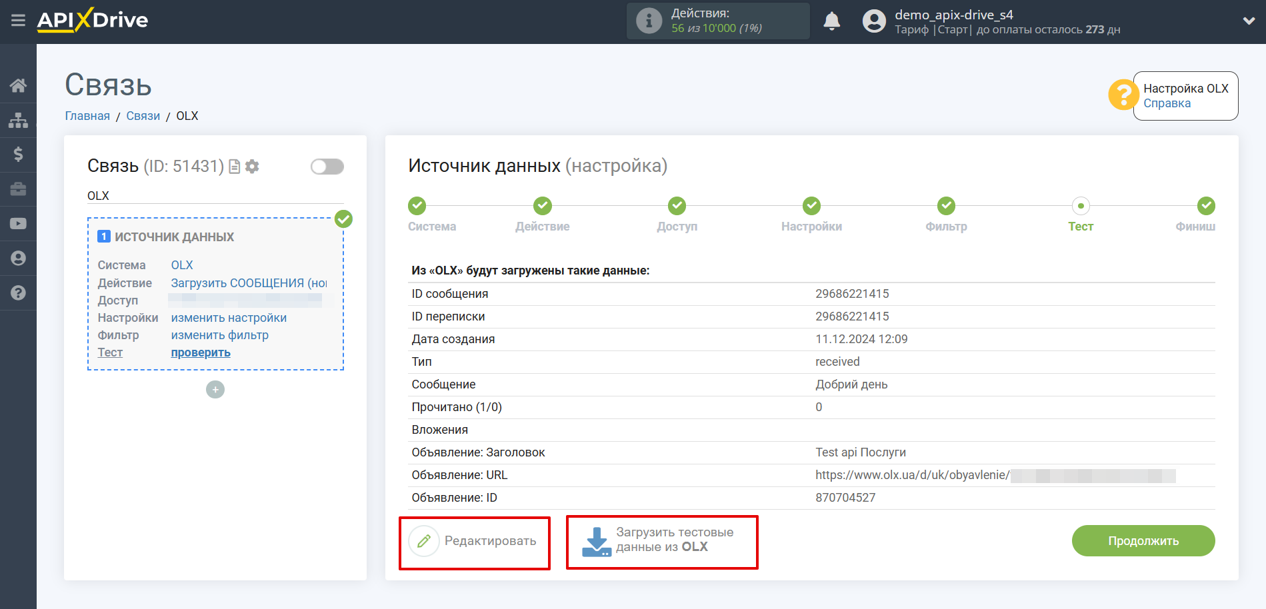Screen dimensions: 1266x609
Task: Expand the account dropdown chevron
Action: tap(1249, 21)
